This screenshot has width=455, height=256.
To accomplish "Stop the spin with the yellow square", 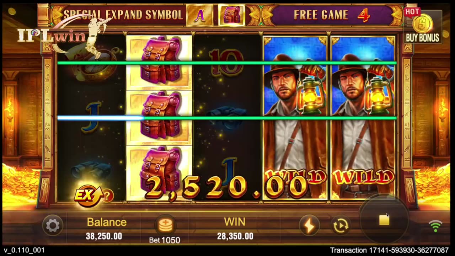I will (384, 220).
